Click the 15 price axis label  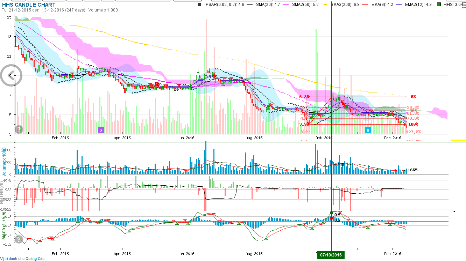[x=9, y=17]
